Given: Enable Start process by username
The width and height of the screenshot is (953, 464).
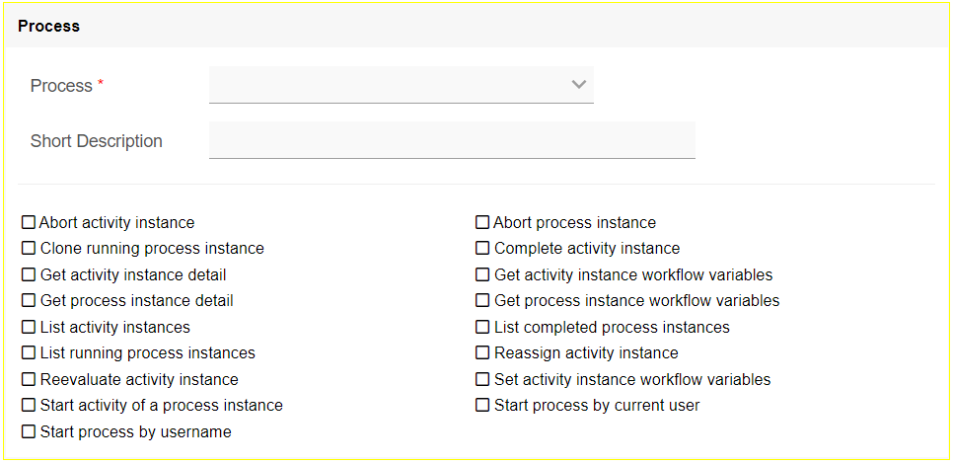Looking at the screenshot, I should tap(29, 432).
